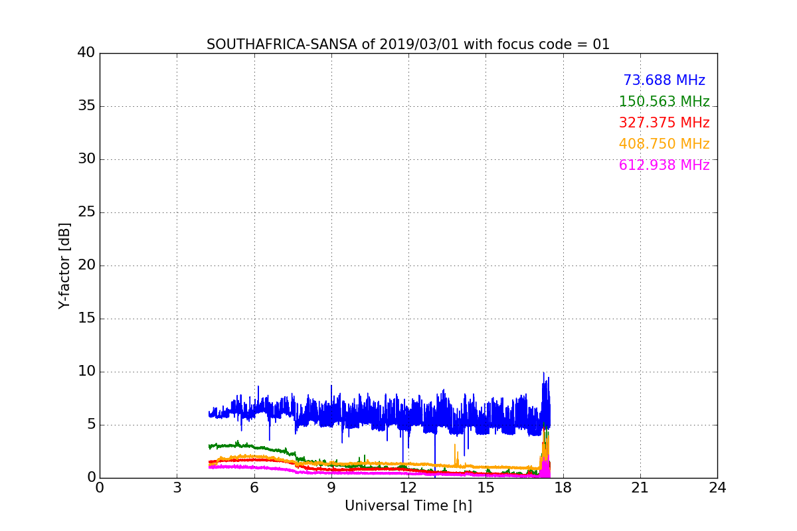Click y-axis tick value 5
797x531 pixels.
(91, 425)
